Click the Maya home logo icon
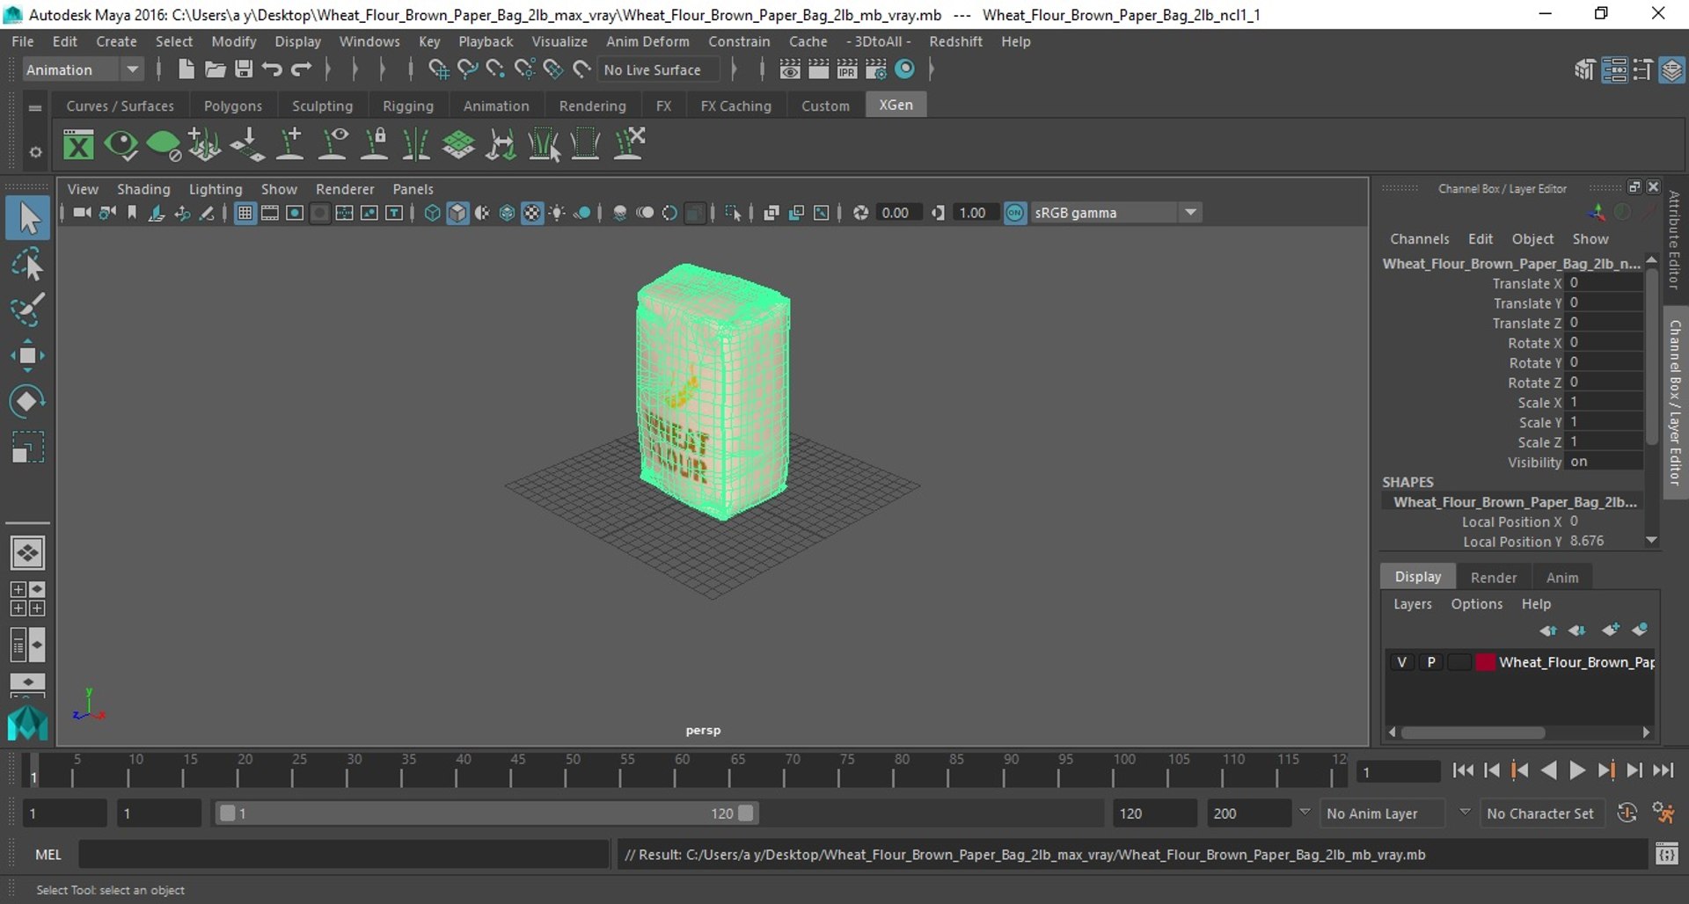The width and height of the screenshot is (1689, 904). (x=28, y=723)
